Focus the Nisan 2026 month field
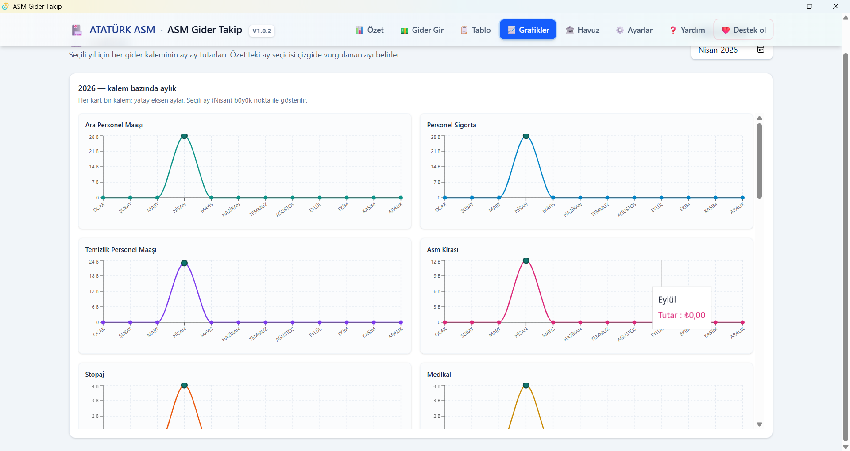850x451 pixels. [732, 50]
